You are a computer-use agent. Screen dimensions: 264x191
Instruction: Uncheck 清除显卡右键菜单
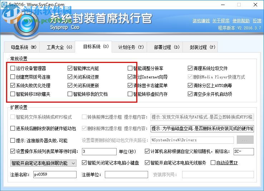[130, 85]
